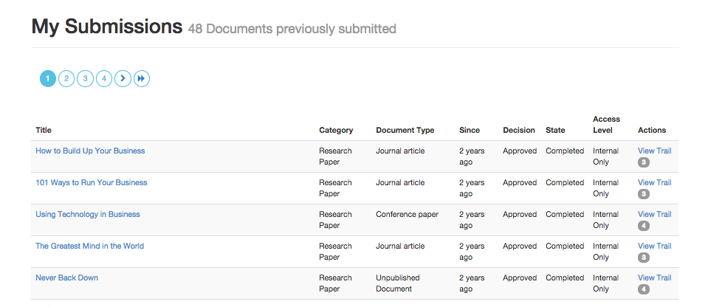
Task: Open page 2 of submissions
Action: click(66, 79)
